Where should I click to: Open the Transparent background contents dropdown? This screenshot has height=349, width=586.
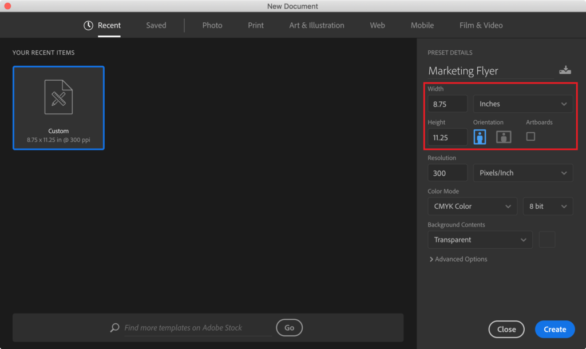[480, 240]
